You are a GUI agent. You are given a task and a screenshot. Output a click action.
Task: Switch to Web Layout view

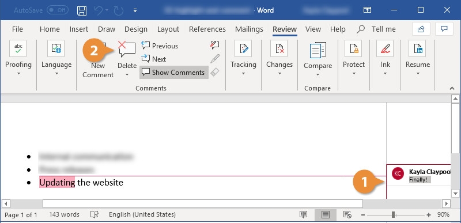[x=347, y=215]
